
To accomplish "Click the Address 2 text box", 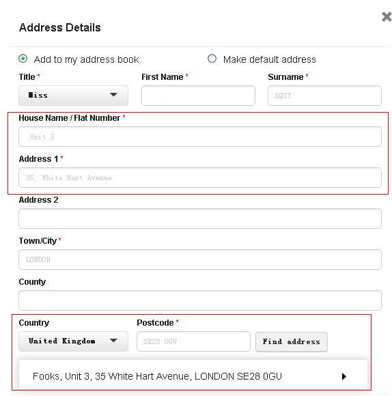I will (x=200, y=218).
